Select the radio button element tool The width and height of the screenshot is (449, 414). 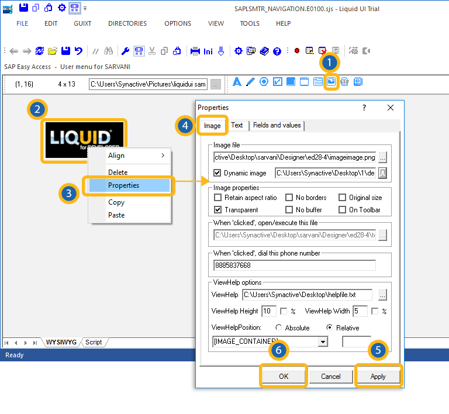click(264, 82)
